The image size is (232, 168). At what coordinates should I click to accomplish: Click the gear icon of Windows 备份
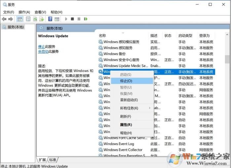coord(100,54)
